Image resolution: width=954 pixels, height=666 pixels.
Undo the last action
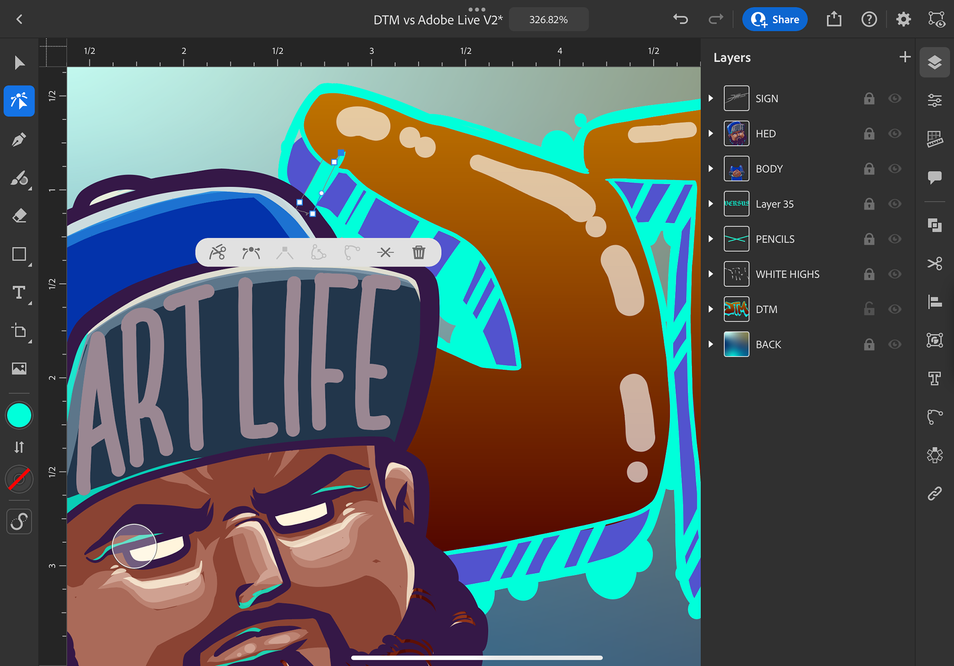coord(681,19)
